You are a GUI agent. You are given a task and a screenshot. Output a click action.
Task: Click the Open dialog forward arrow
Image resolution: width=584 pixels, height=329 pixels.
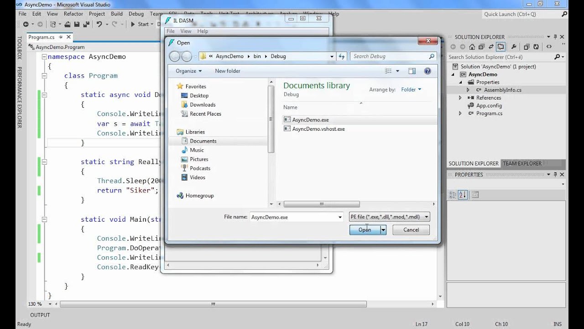(x=187, y=56)
